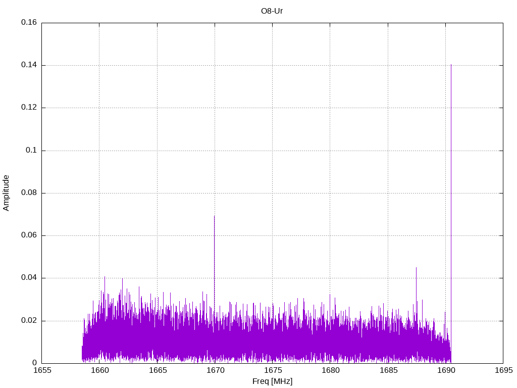Viewport: 517px width, 388px height.
Task: Click the 0.06 y-axis tick label
Action: 29,235
